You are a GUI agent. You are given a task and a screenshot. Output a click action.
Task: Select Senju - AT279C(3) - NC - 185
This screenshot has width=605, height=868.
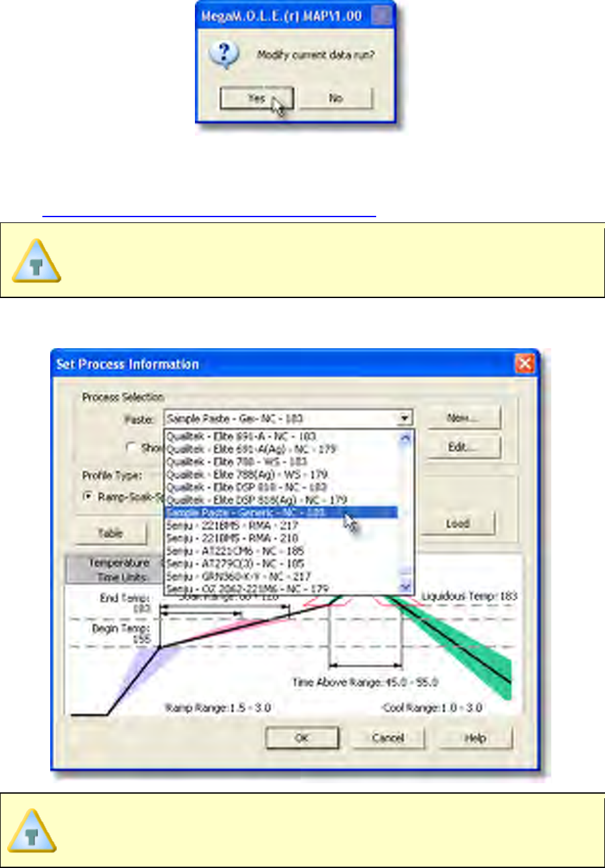tap(281, 563)
